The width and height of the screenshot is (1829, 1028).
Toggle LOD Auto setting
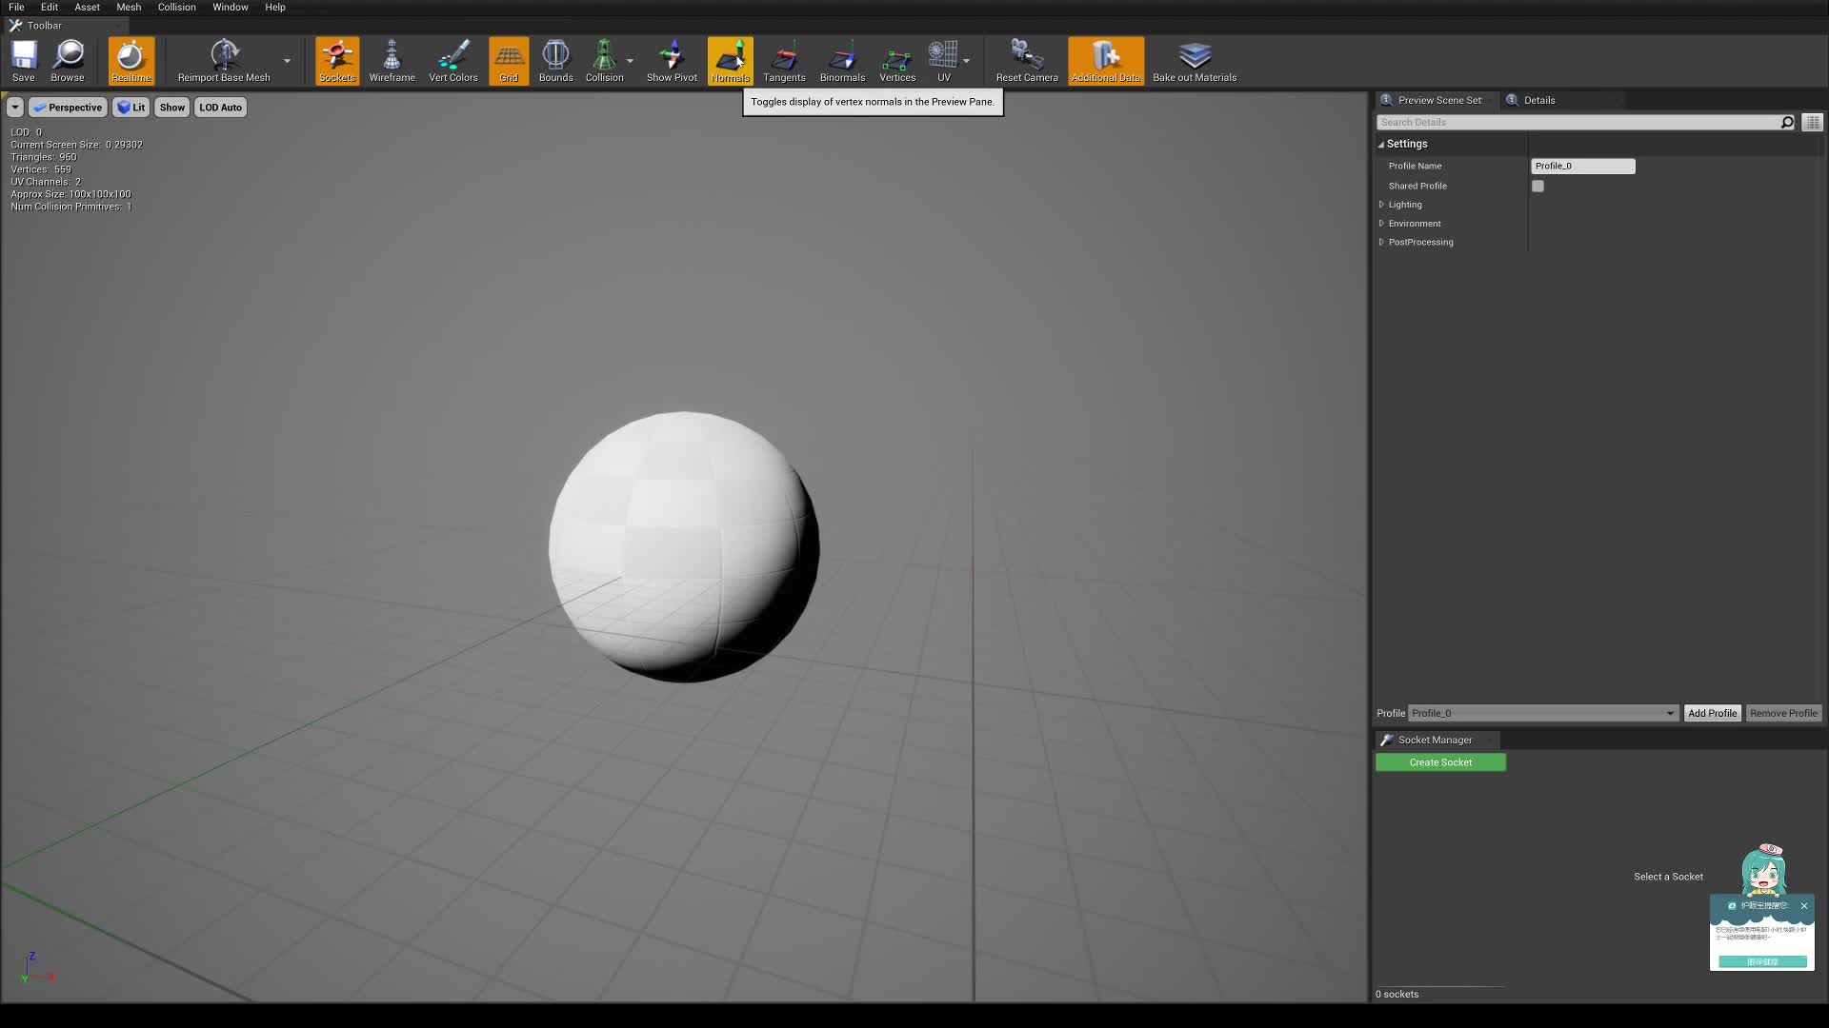221,107
